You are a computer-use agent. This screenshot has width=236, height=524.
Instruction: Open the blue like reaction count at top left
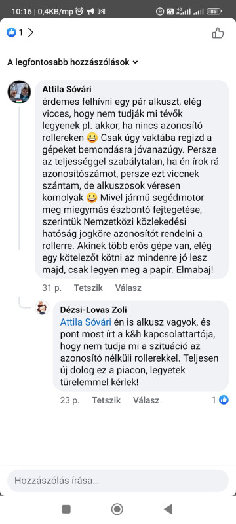14,32
